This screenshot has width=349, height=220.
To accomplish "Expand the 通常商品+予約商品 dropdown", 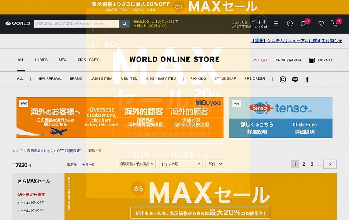I will point(142,164).
